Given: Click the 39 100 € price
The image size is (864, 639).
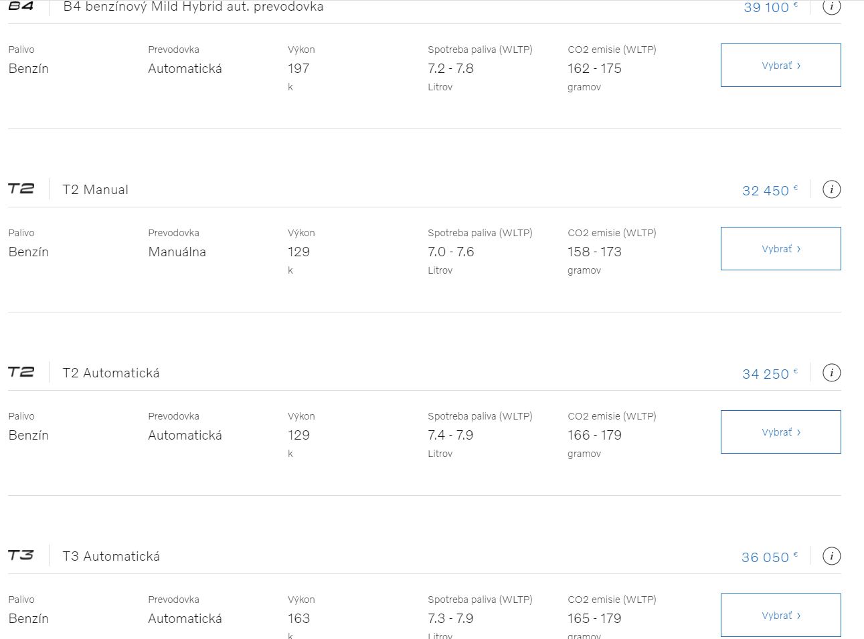Looking at the screenshot, I should (770, 7).
